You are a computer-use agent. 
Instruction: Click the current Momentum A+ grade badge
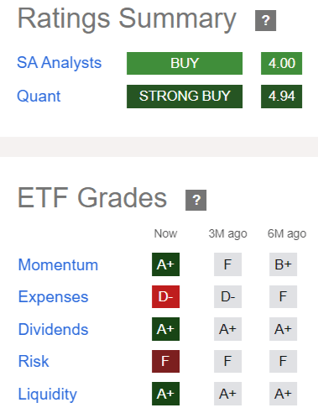[x=165, y=264]
